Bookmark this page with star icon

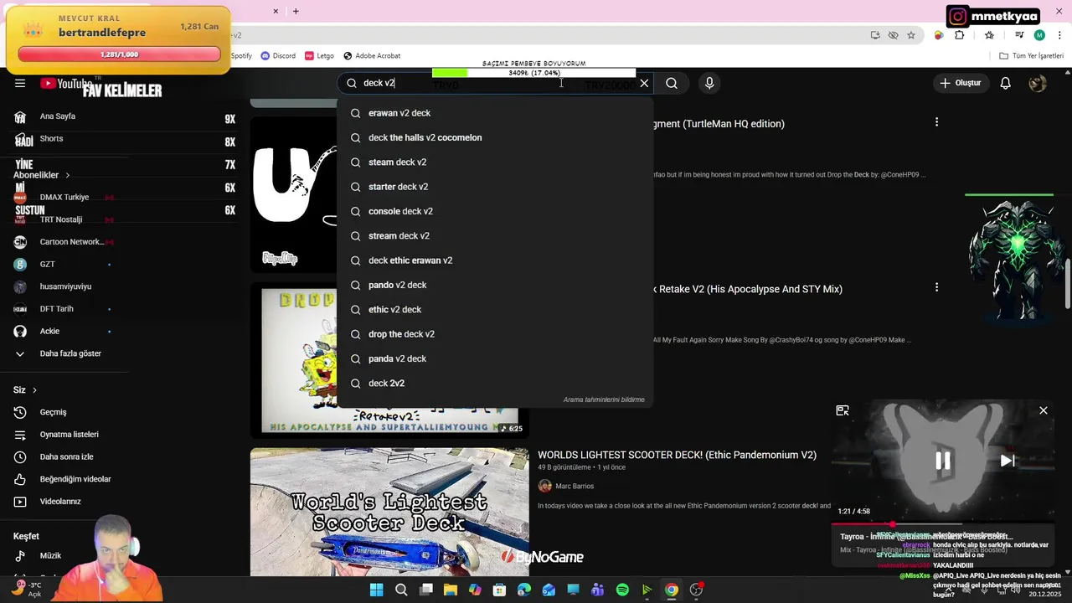click(911, 35)
